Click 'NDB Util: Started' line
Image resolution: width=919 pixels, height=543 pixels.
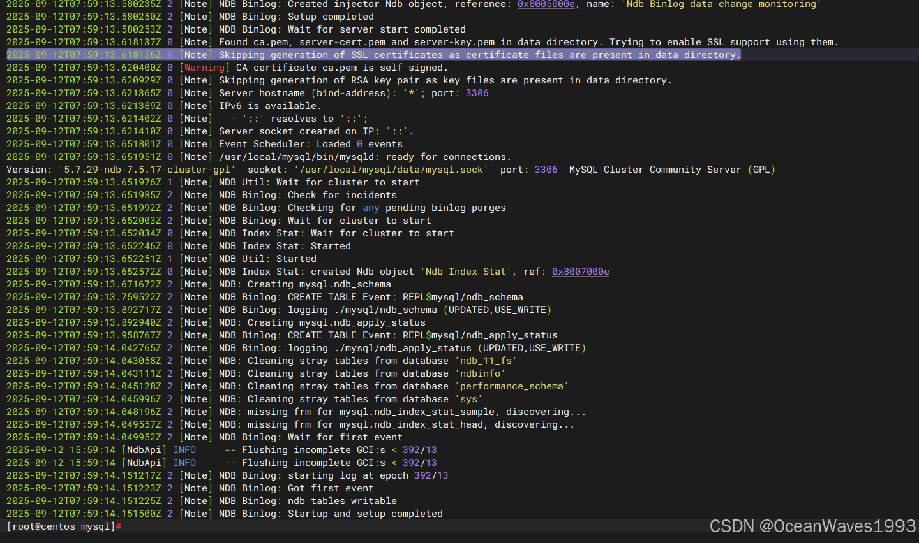(161, 259)
